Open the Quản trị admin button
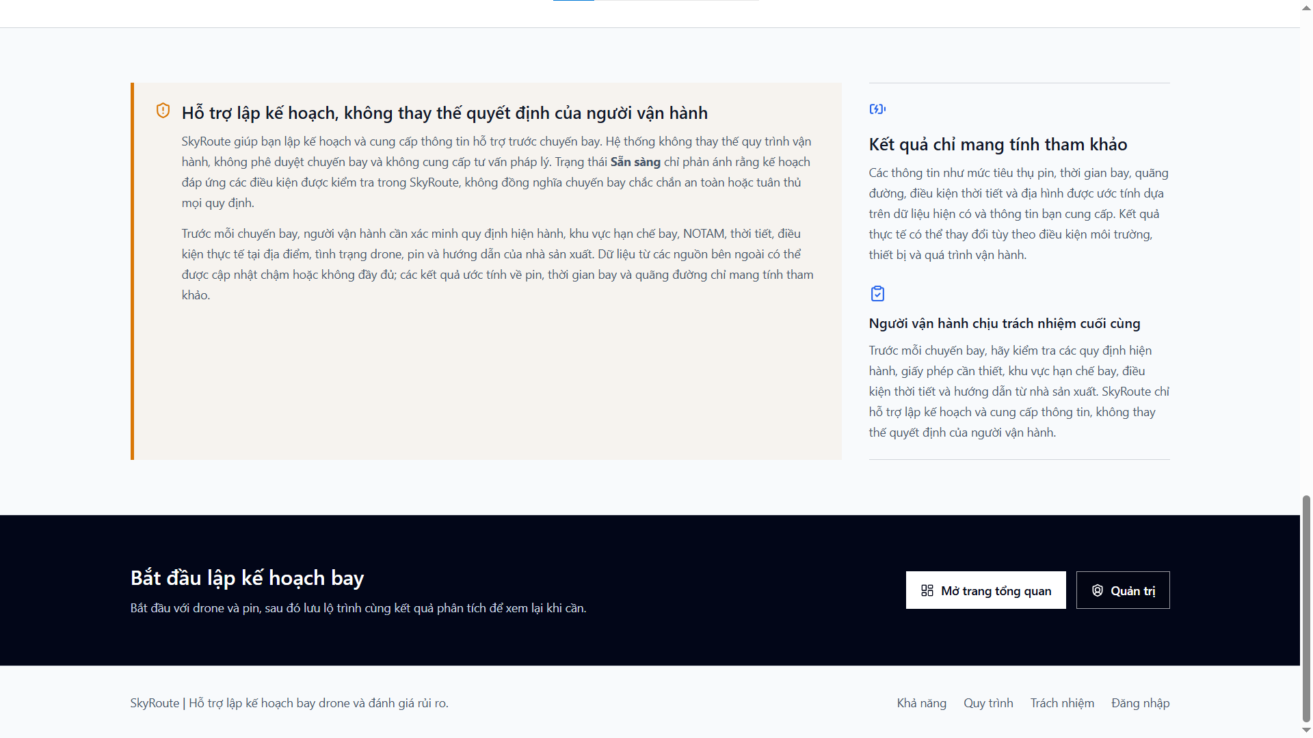 [x=1123, y=590]
